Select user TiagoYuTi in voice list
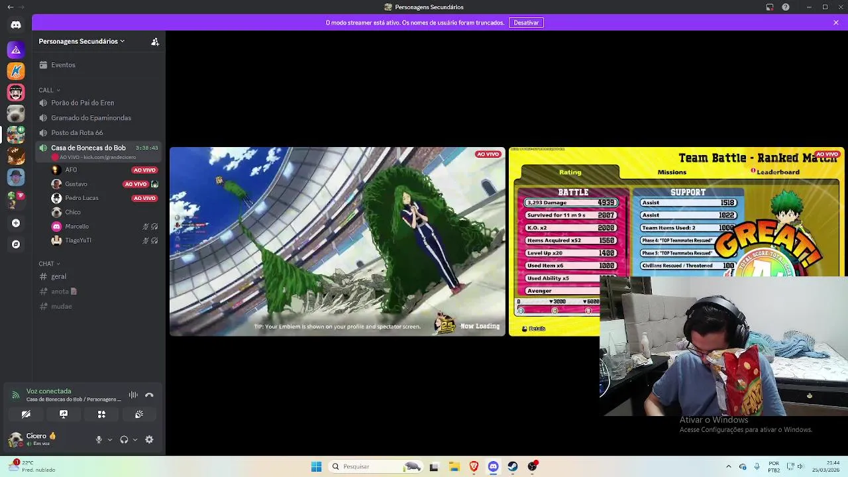Screen dimensions: 848x477 pyautogui.click(x=105, y=240)
